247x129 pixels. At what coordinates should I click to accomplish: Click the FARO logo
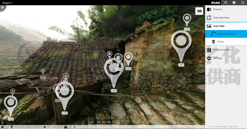click(216, 3)
